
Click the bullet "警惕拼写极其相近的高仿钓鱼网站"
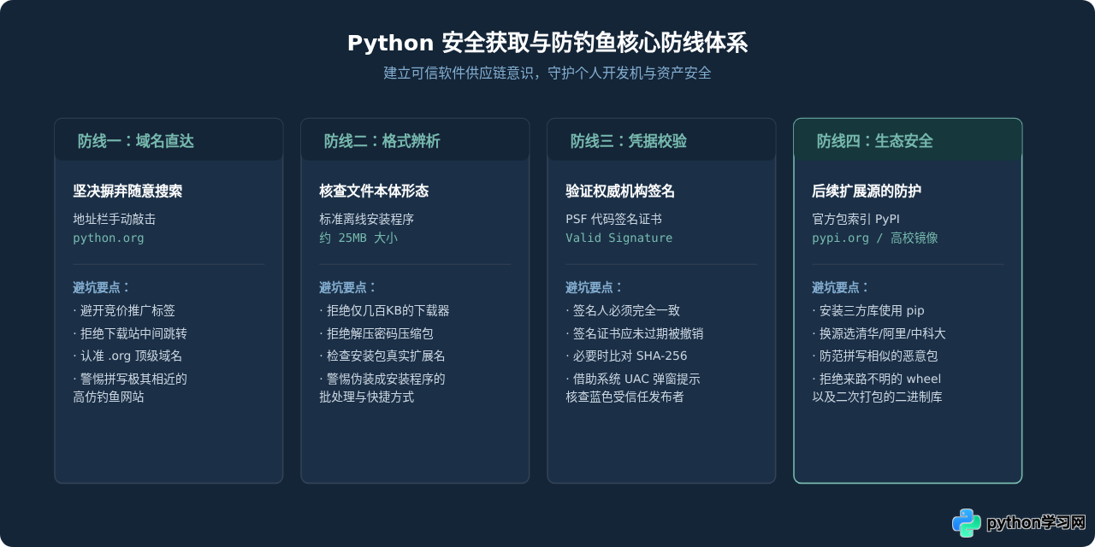click(x=130, y=387)
